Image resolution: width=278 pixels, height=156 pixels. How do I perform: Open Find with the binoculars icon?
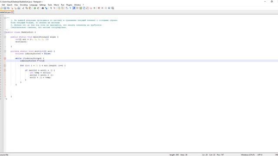(43, 8)
